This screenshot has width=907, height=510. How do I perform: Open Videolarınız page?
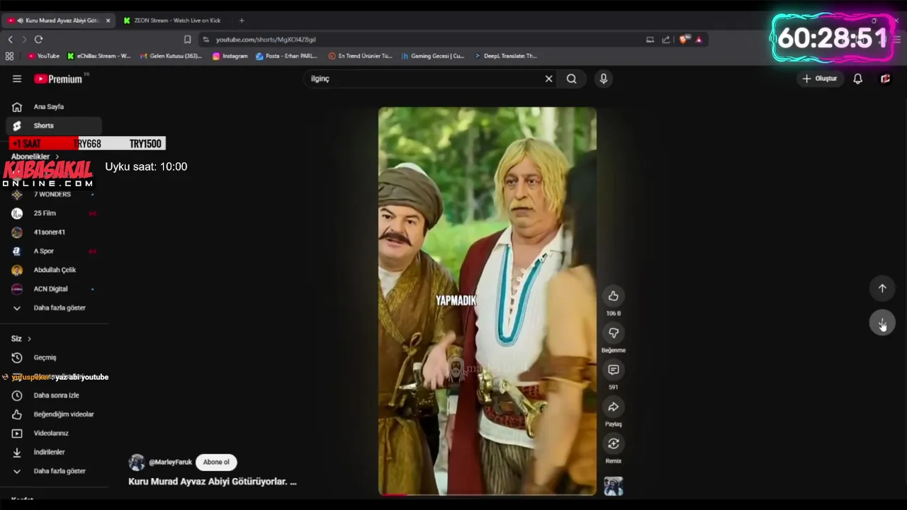[x=54, y=433]
